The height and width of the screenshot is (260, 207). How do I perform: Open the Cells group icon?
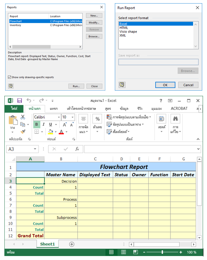161,119
